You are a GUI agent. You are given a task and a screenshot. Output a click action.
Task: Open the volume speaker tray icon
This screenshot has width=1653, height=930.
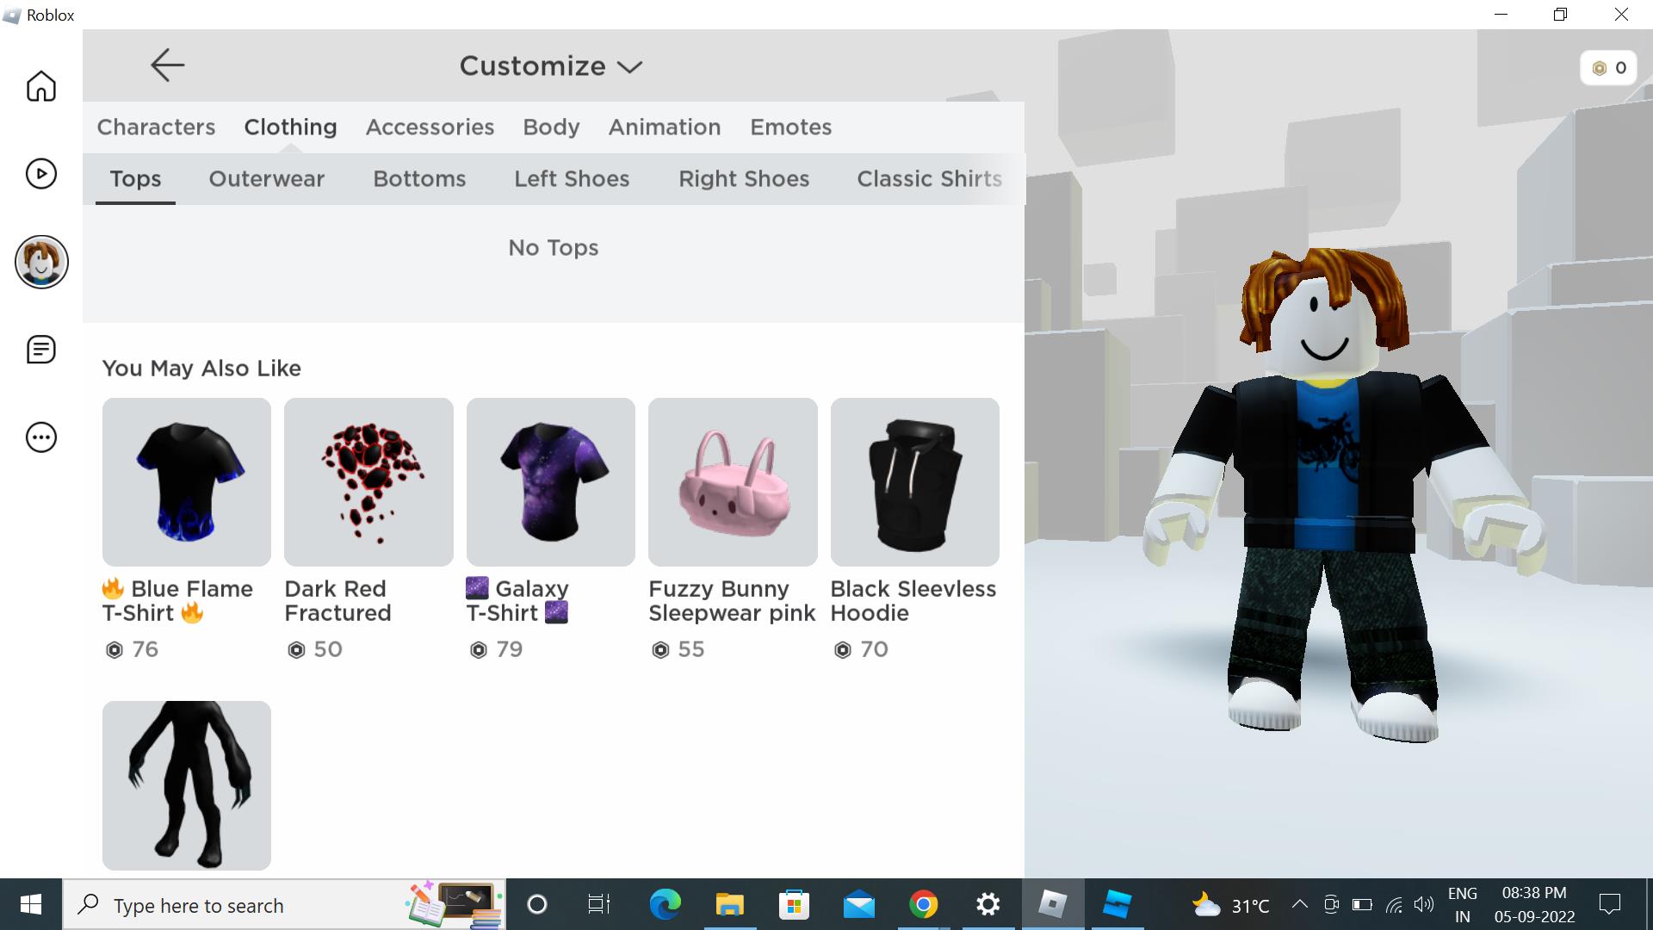pyautogui.click(x=1424, y=904)
